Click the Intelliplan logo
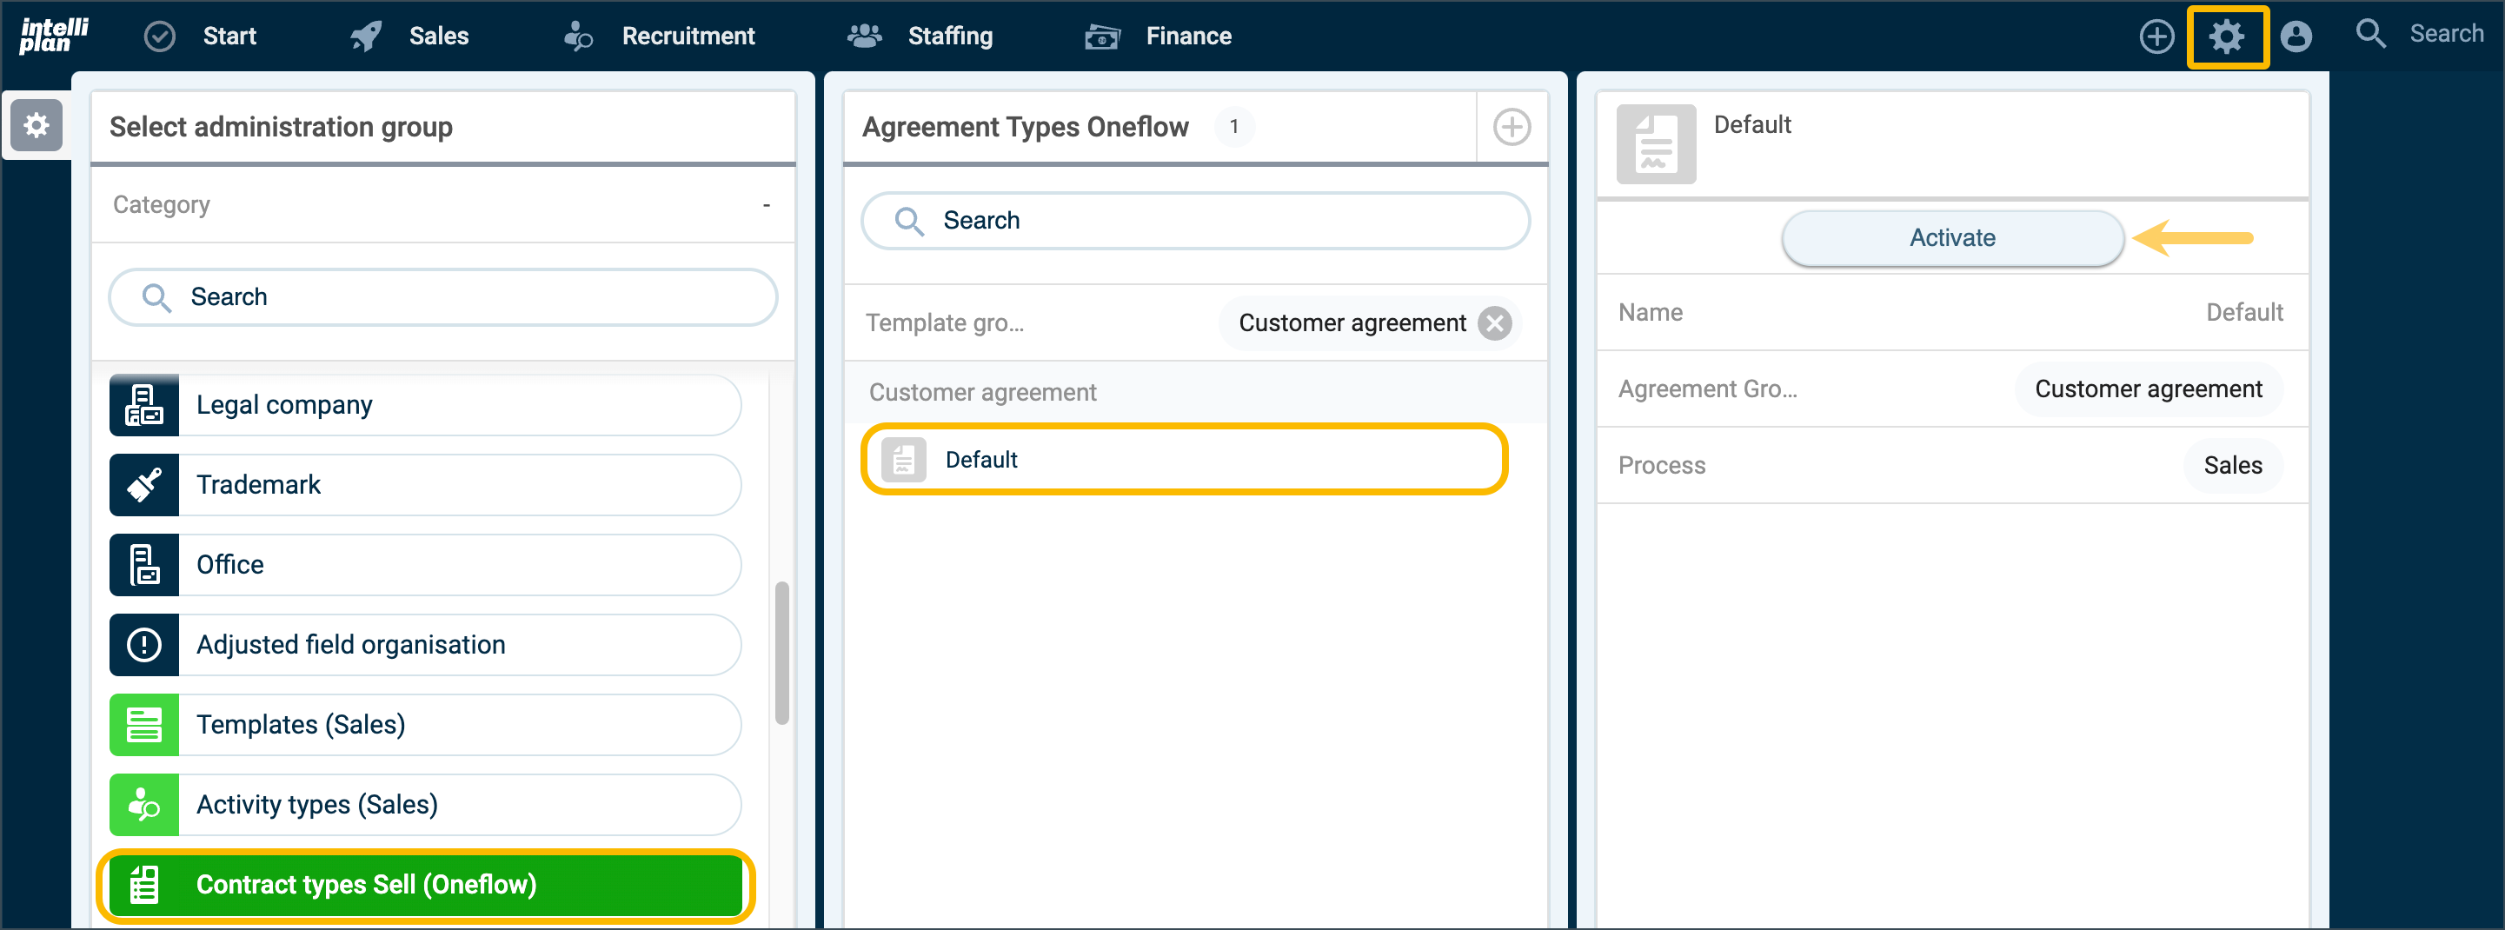The width and height of the screenshot is (2505, 930). click(54, 35)
